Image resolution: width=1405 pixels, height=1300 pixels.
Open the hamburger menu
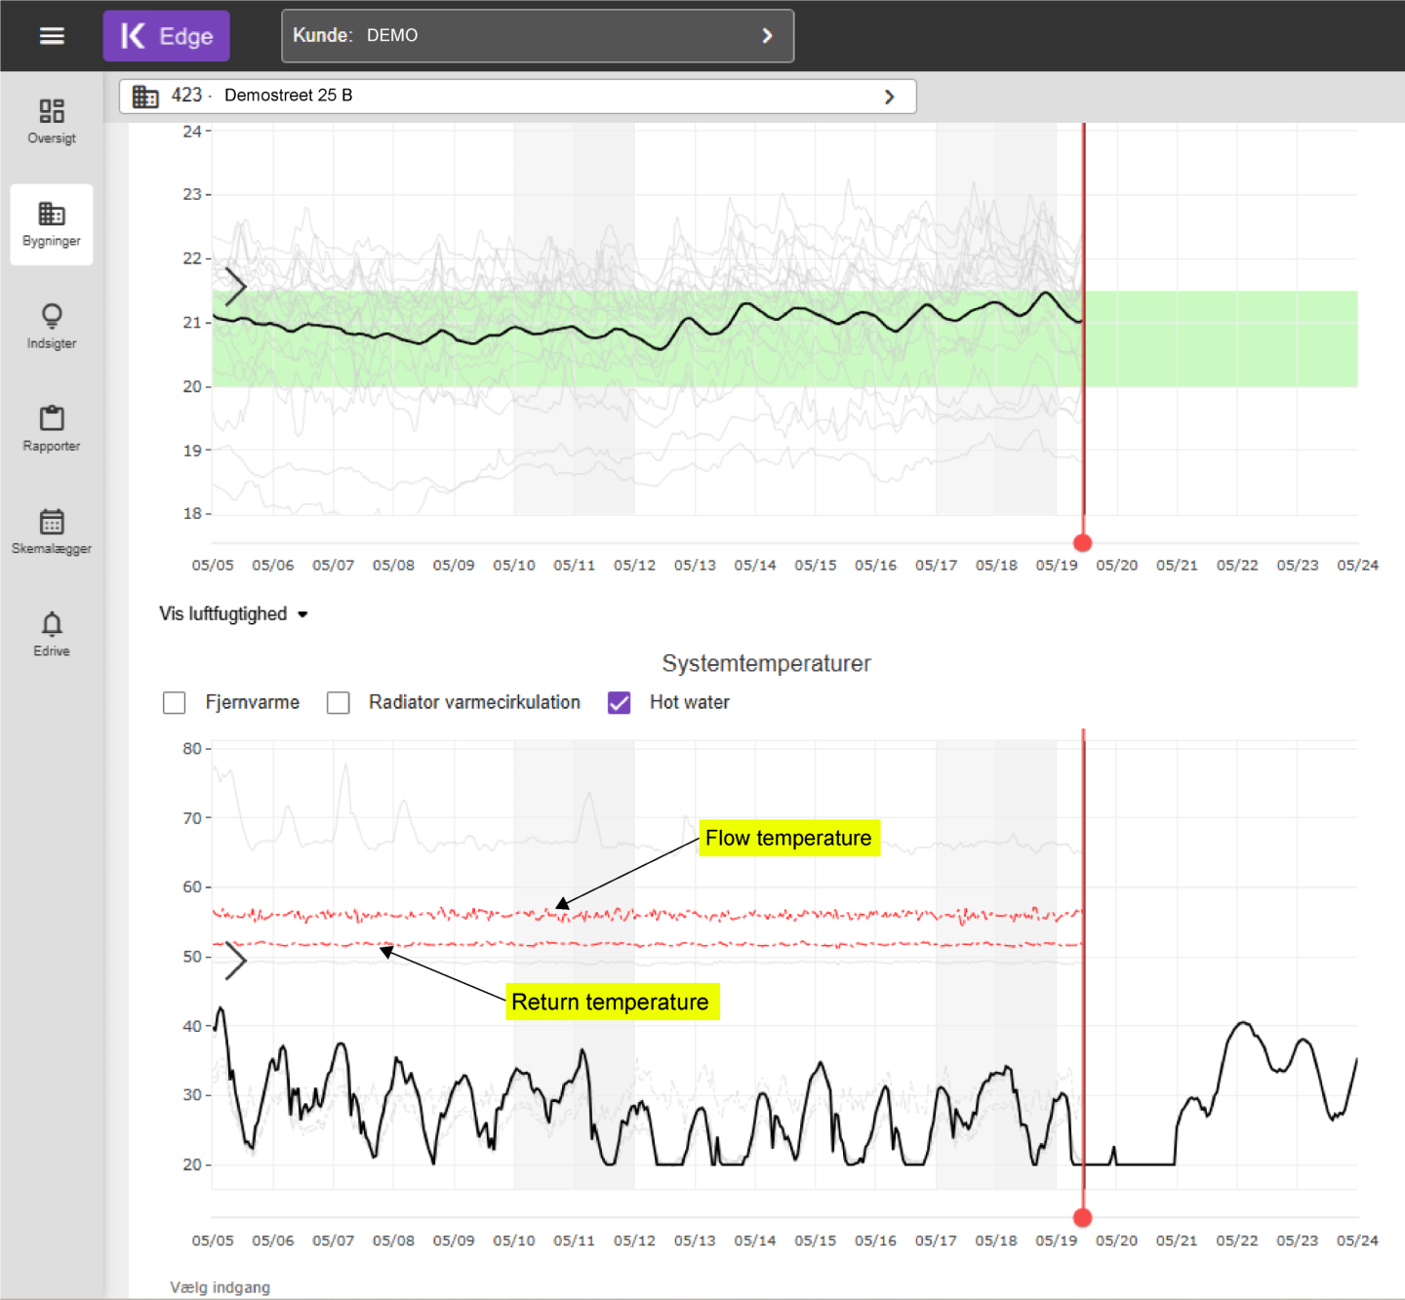52,36
